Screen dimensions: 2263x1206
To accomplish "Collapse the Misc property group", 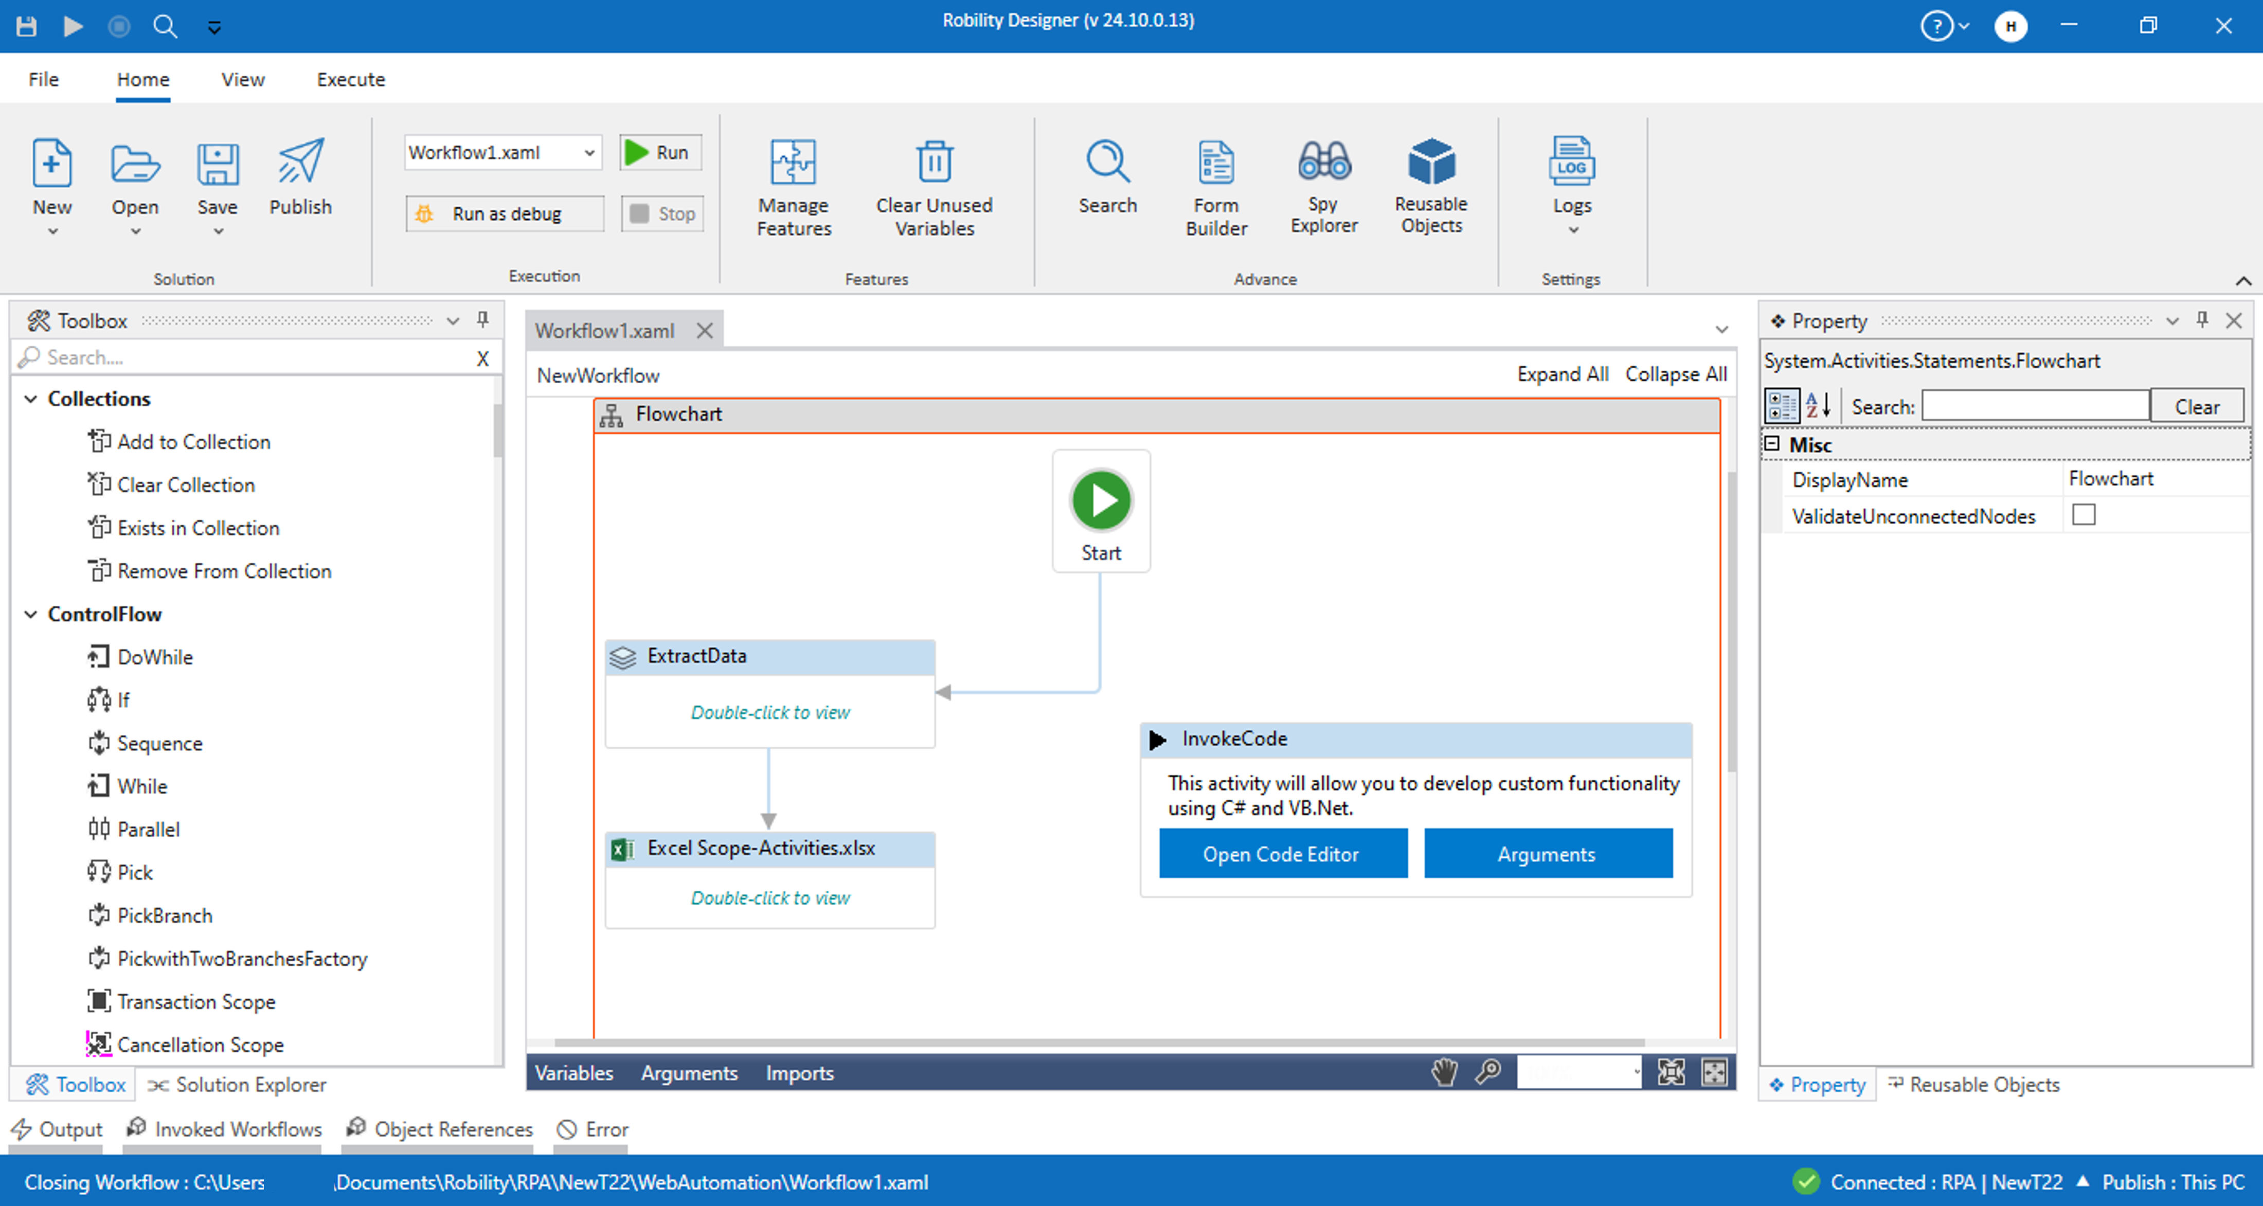I will pos(1772,444).
